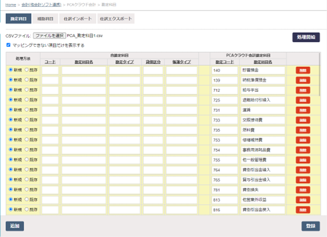
Task: Open the 仕訳インポート tab
Action: pos(78,19)
